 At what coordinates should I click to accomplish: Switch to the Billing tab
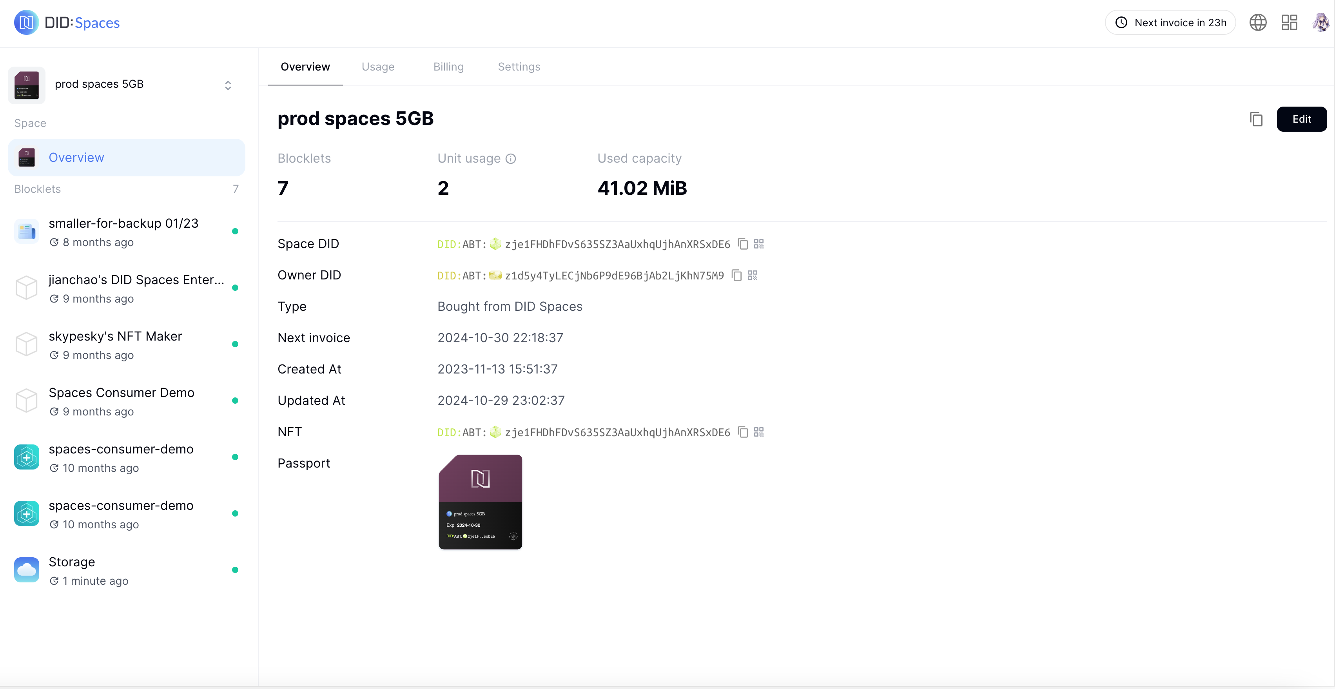pos(448,67)
